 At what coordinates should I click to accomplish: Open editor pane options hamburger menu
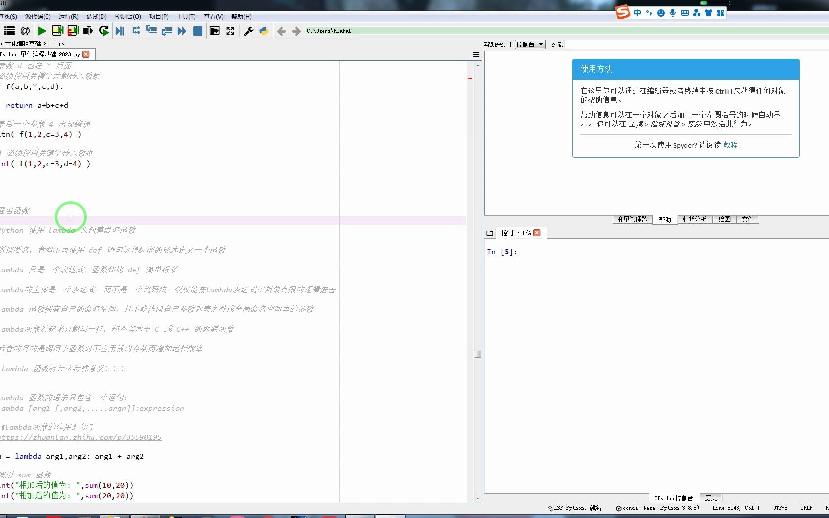[476, 55]
